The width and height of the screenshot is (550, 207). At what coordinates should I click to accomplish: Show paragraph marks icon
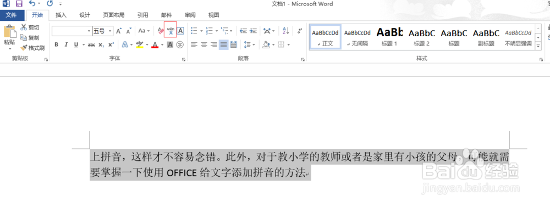click(x=299, y=31)
